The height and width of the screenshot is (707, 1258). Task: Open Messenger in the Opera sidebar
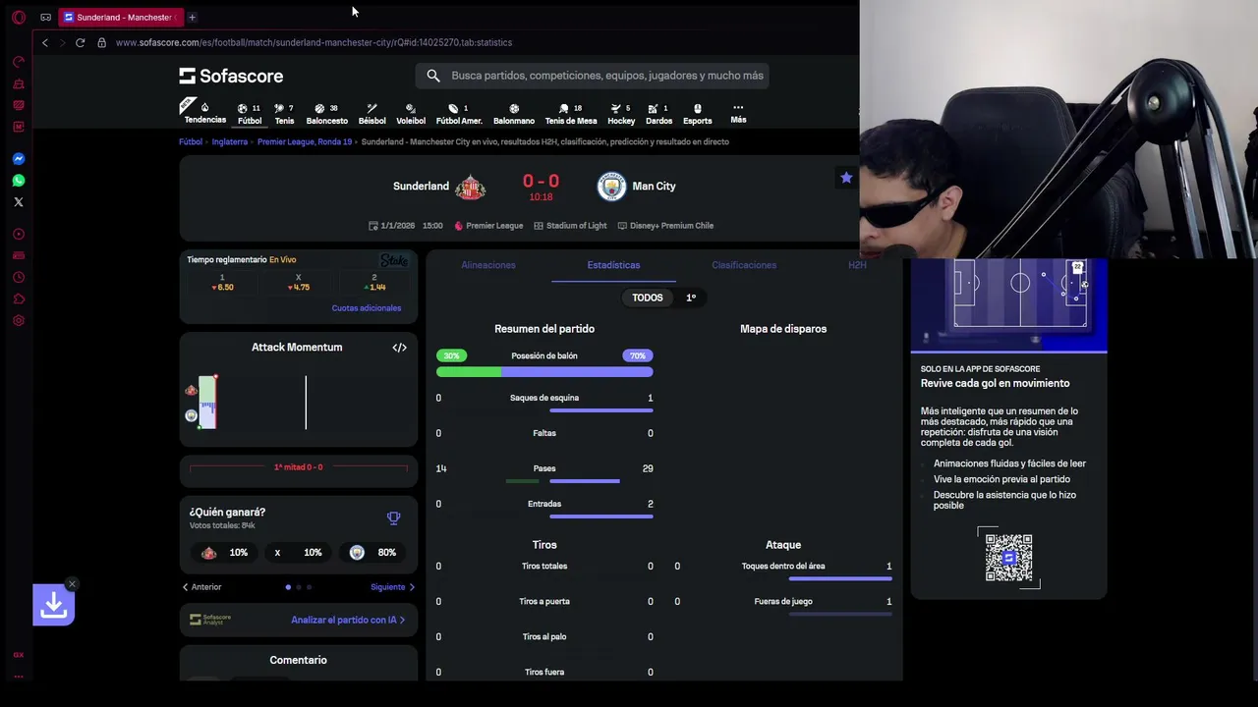[19, 159]
